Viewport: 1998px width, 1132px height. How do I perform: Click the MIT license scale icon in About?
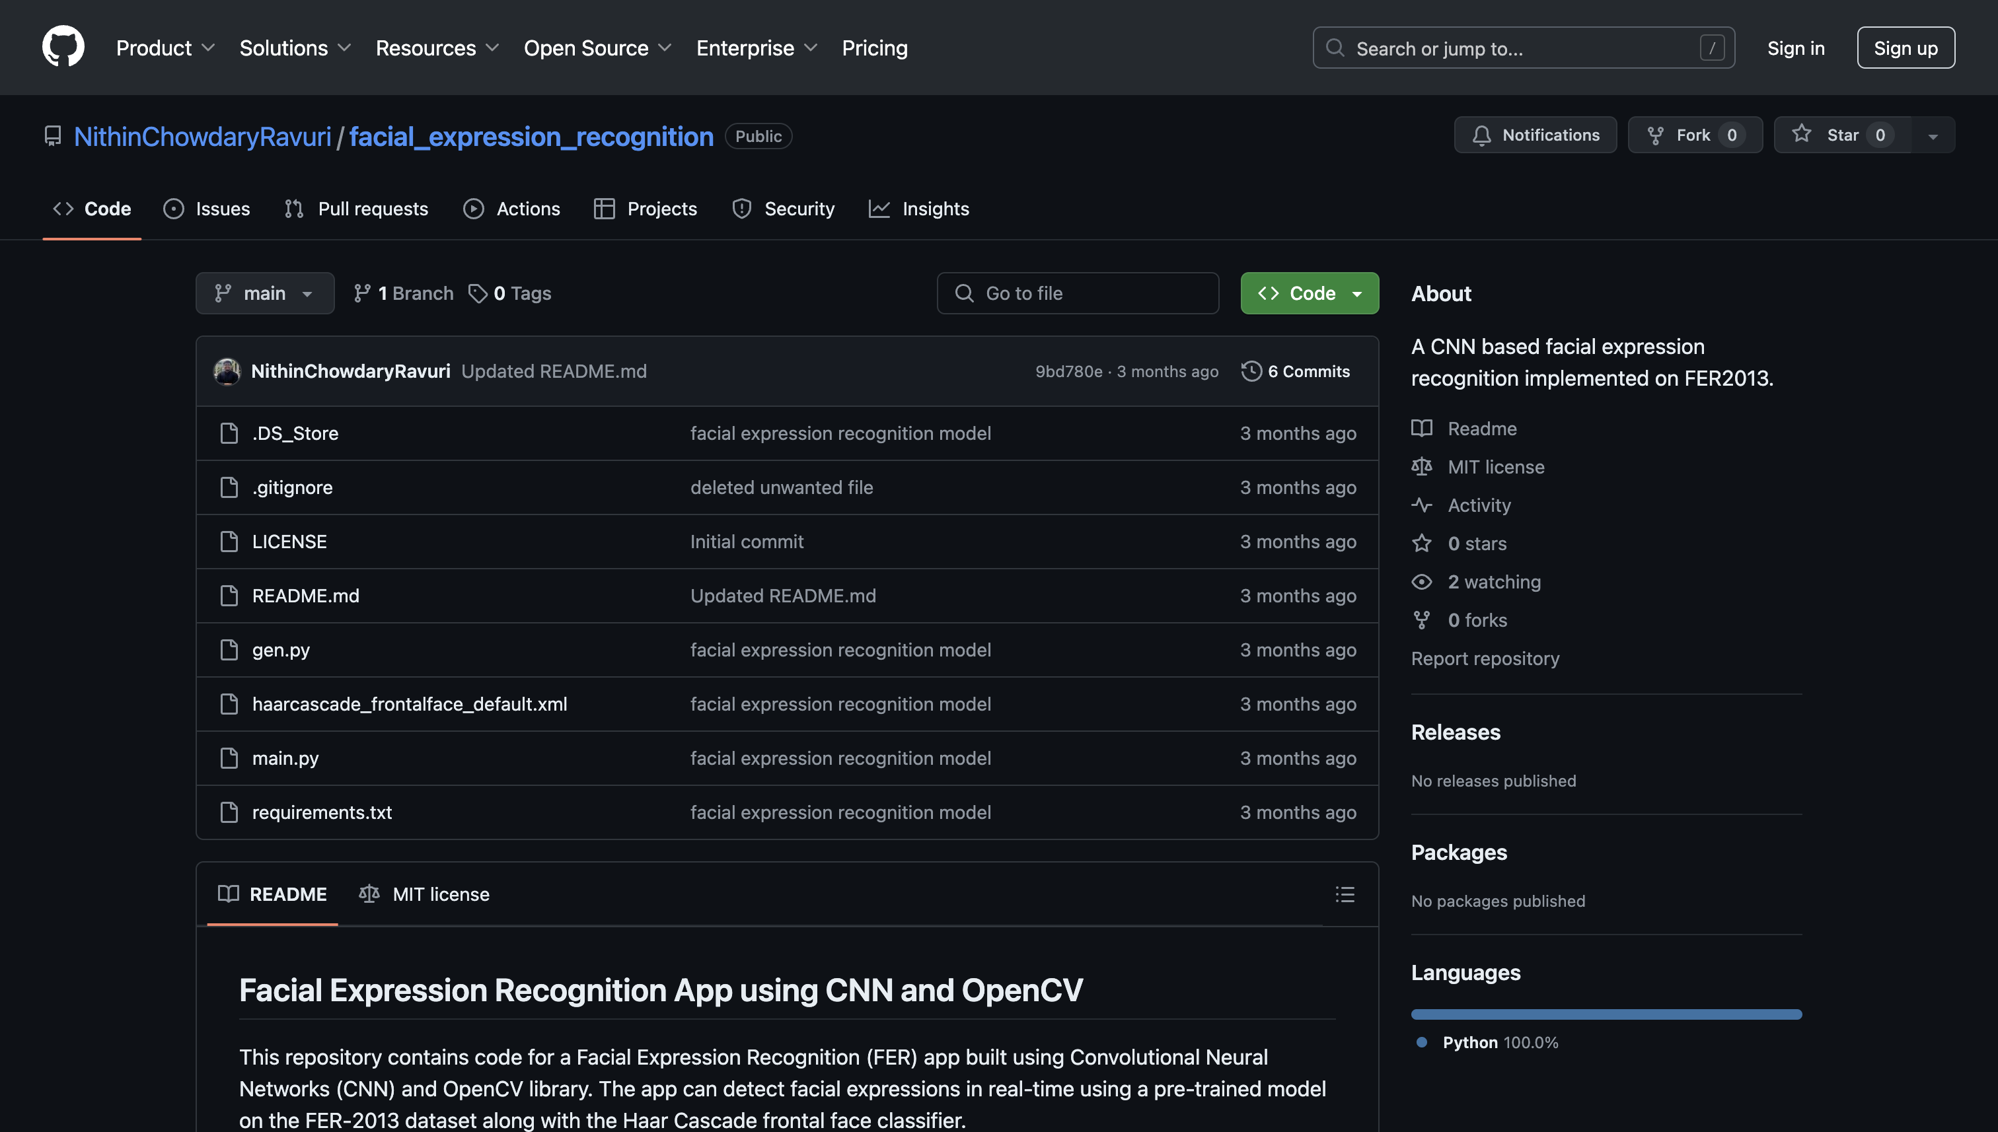point(1422,466)
